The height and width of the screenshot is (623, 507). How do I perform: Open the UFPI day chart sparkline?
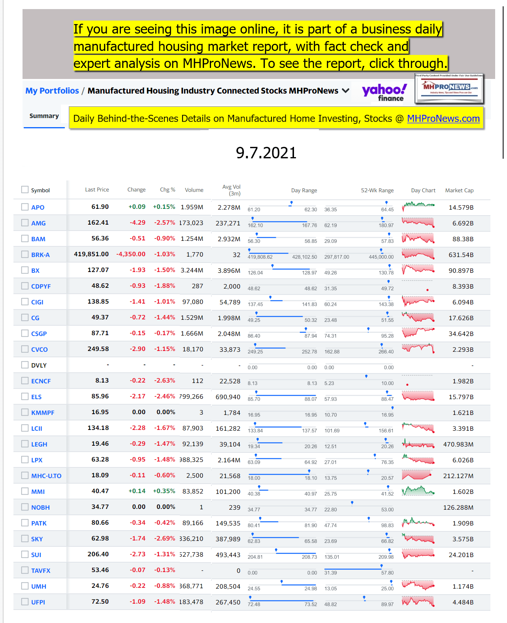click(418, 601)
